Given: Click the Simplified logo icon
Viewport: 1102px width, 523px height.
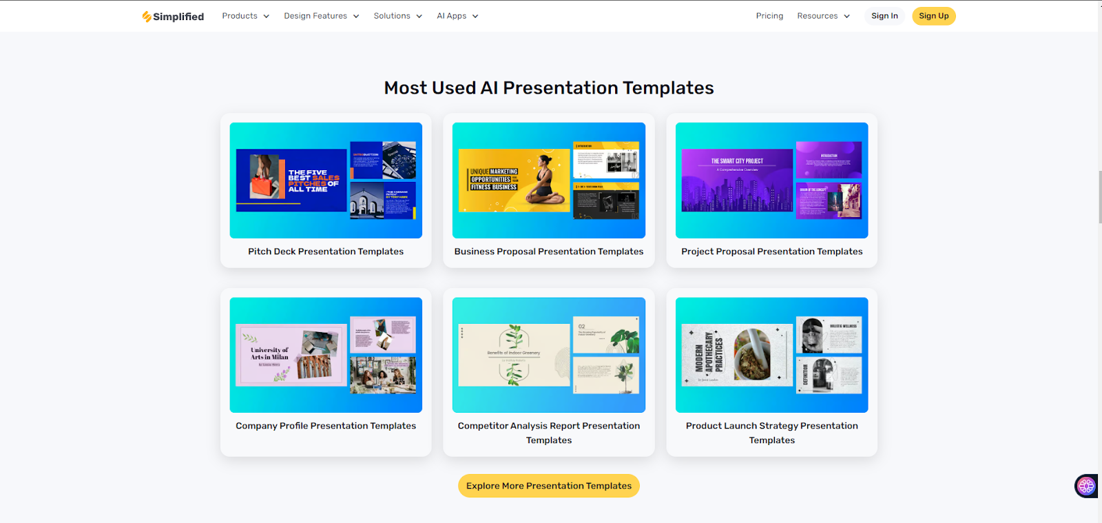Looking at the screenshot, I should pos(147,17).
